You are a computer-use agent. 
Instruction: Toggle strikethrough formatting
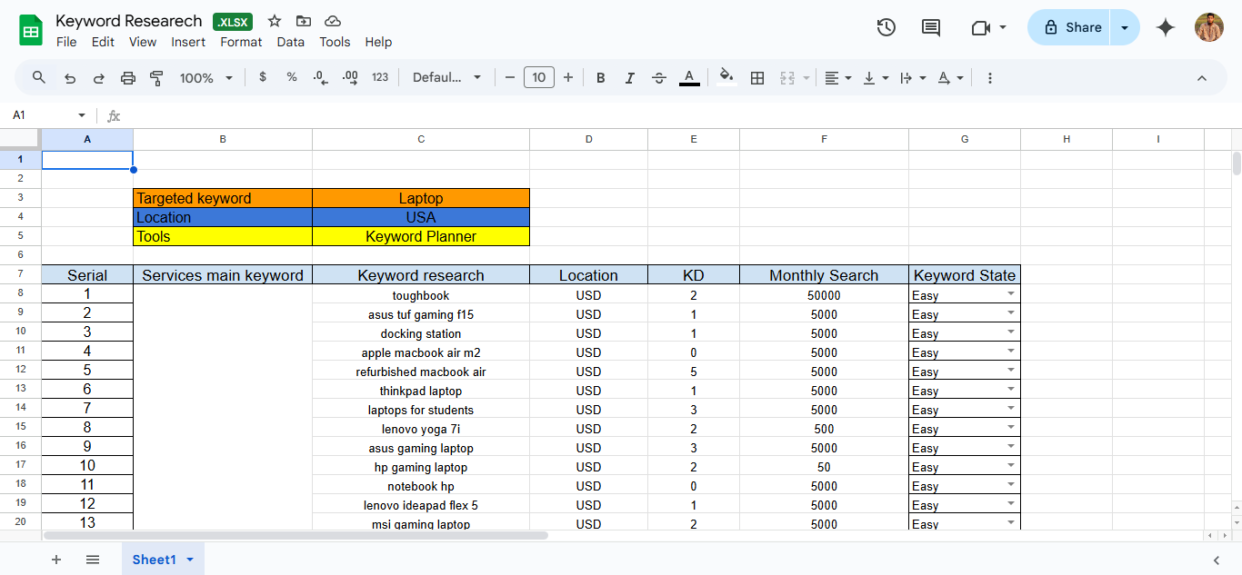[659, 78]
